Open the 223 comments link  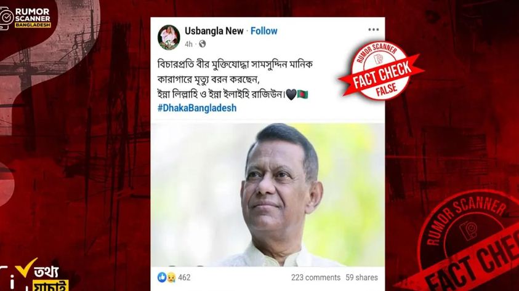pyautogui.click(x=316, y=277)
